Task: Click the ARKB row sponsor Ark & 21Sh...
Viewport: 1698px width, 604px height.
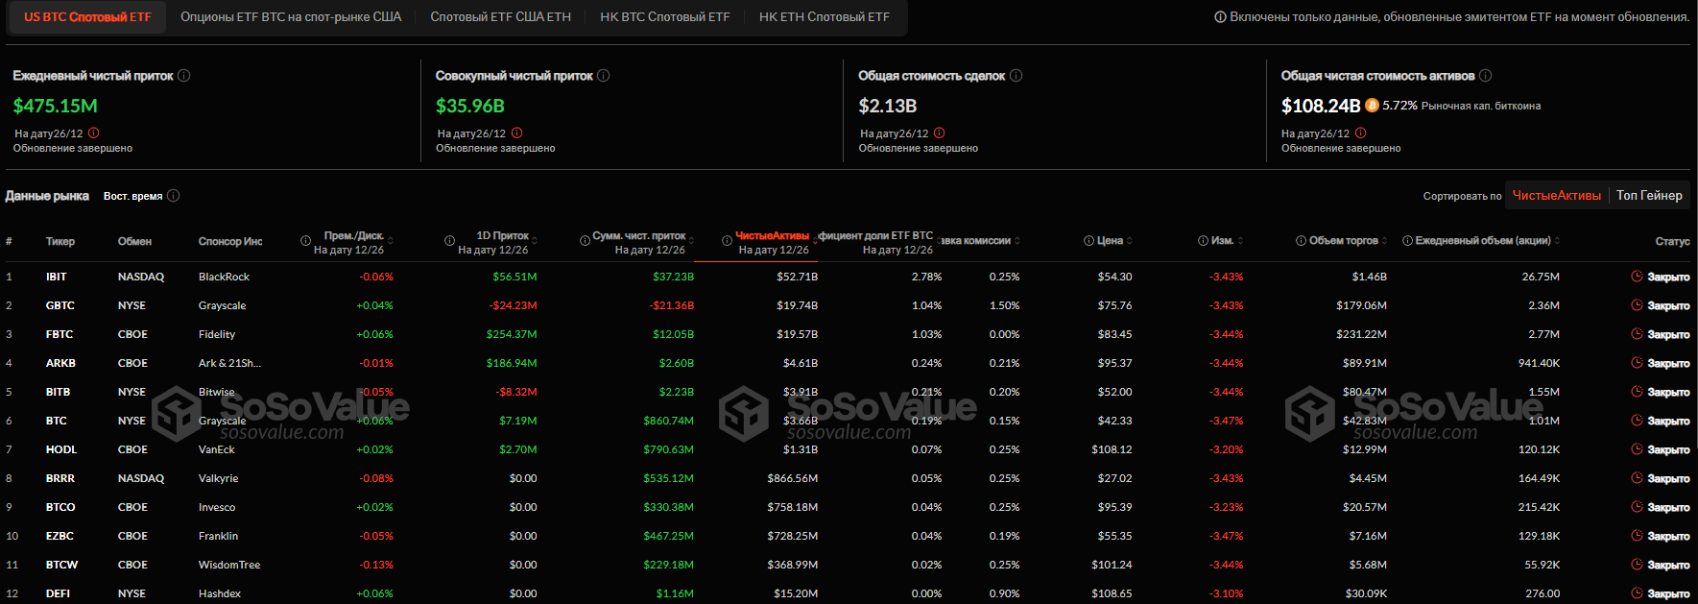Action: click(229, 363)
